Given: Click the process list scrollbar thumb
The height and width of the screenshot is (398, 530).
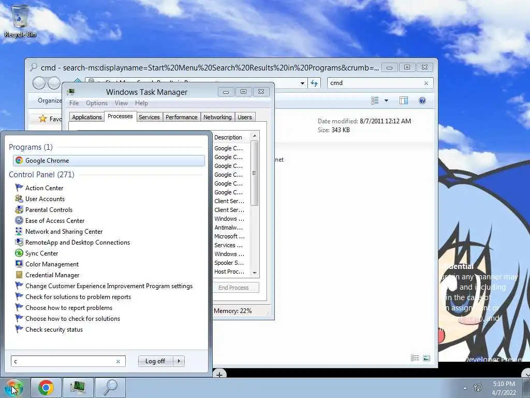Looking at the screenshot, I should (255, 173).
